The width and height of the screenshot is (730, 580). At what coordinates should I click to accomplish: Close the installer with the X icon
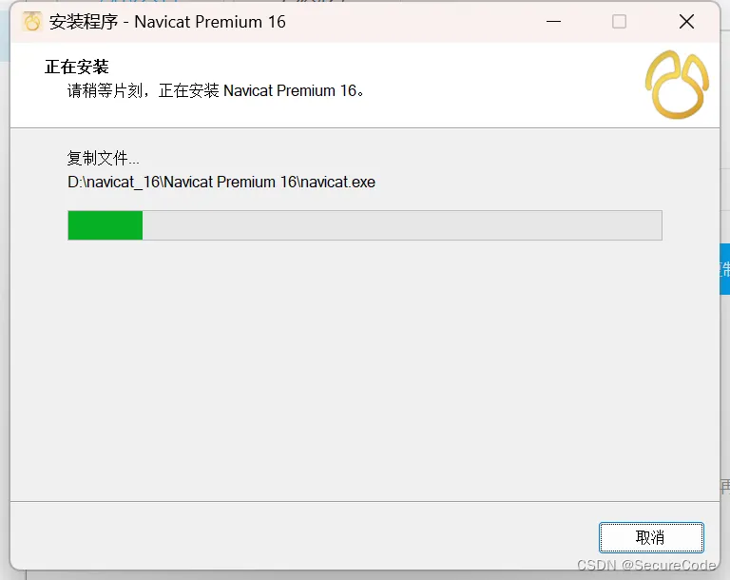coord(686,22)
